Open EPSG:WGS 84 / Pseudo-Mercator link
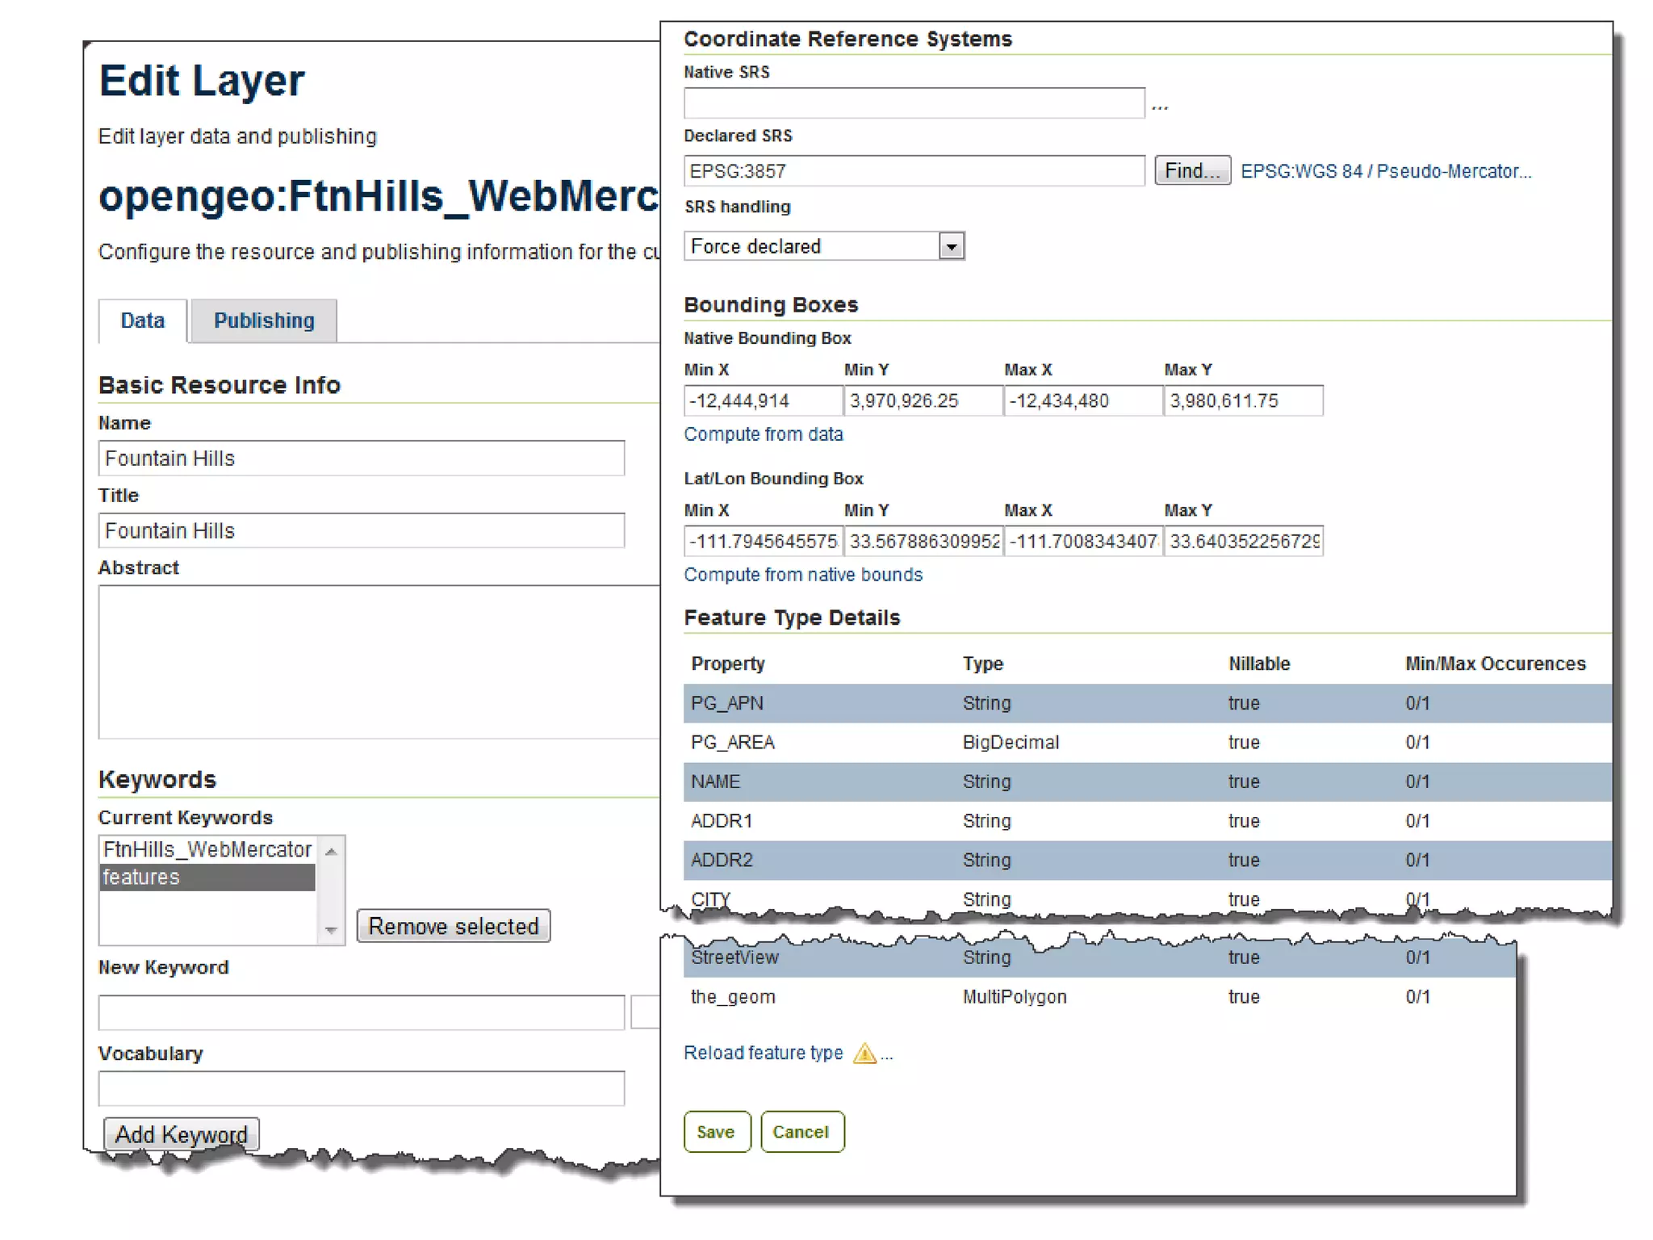The width and height of the screenshot is (1653, 1240). (x=1385, y=171)
